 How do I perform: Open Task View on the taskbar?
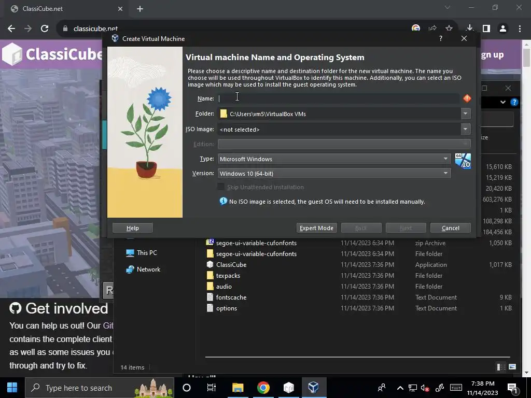click(x=212, y=388)
